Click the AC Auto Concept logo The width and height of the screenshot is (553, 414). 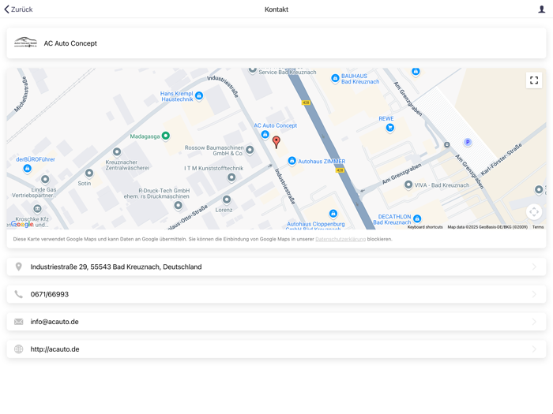25,43
